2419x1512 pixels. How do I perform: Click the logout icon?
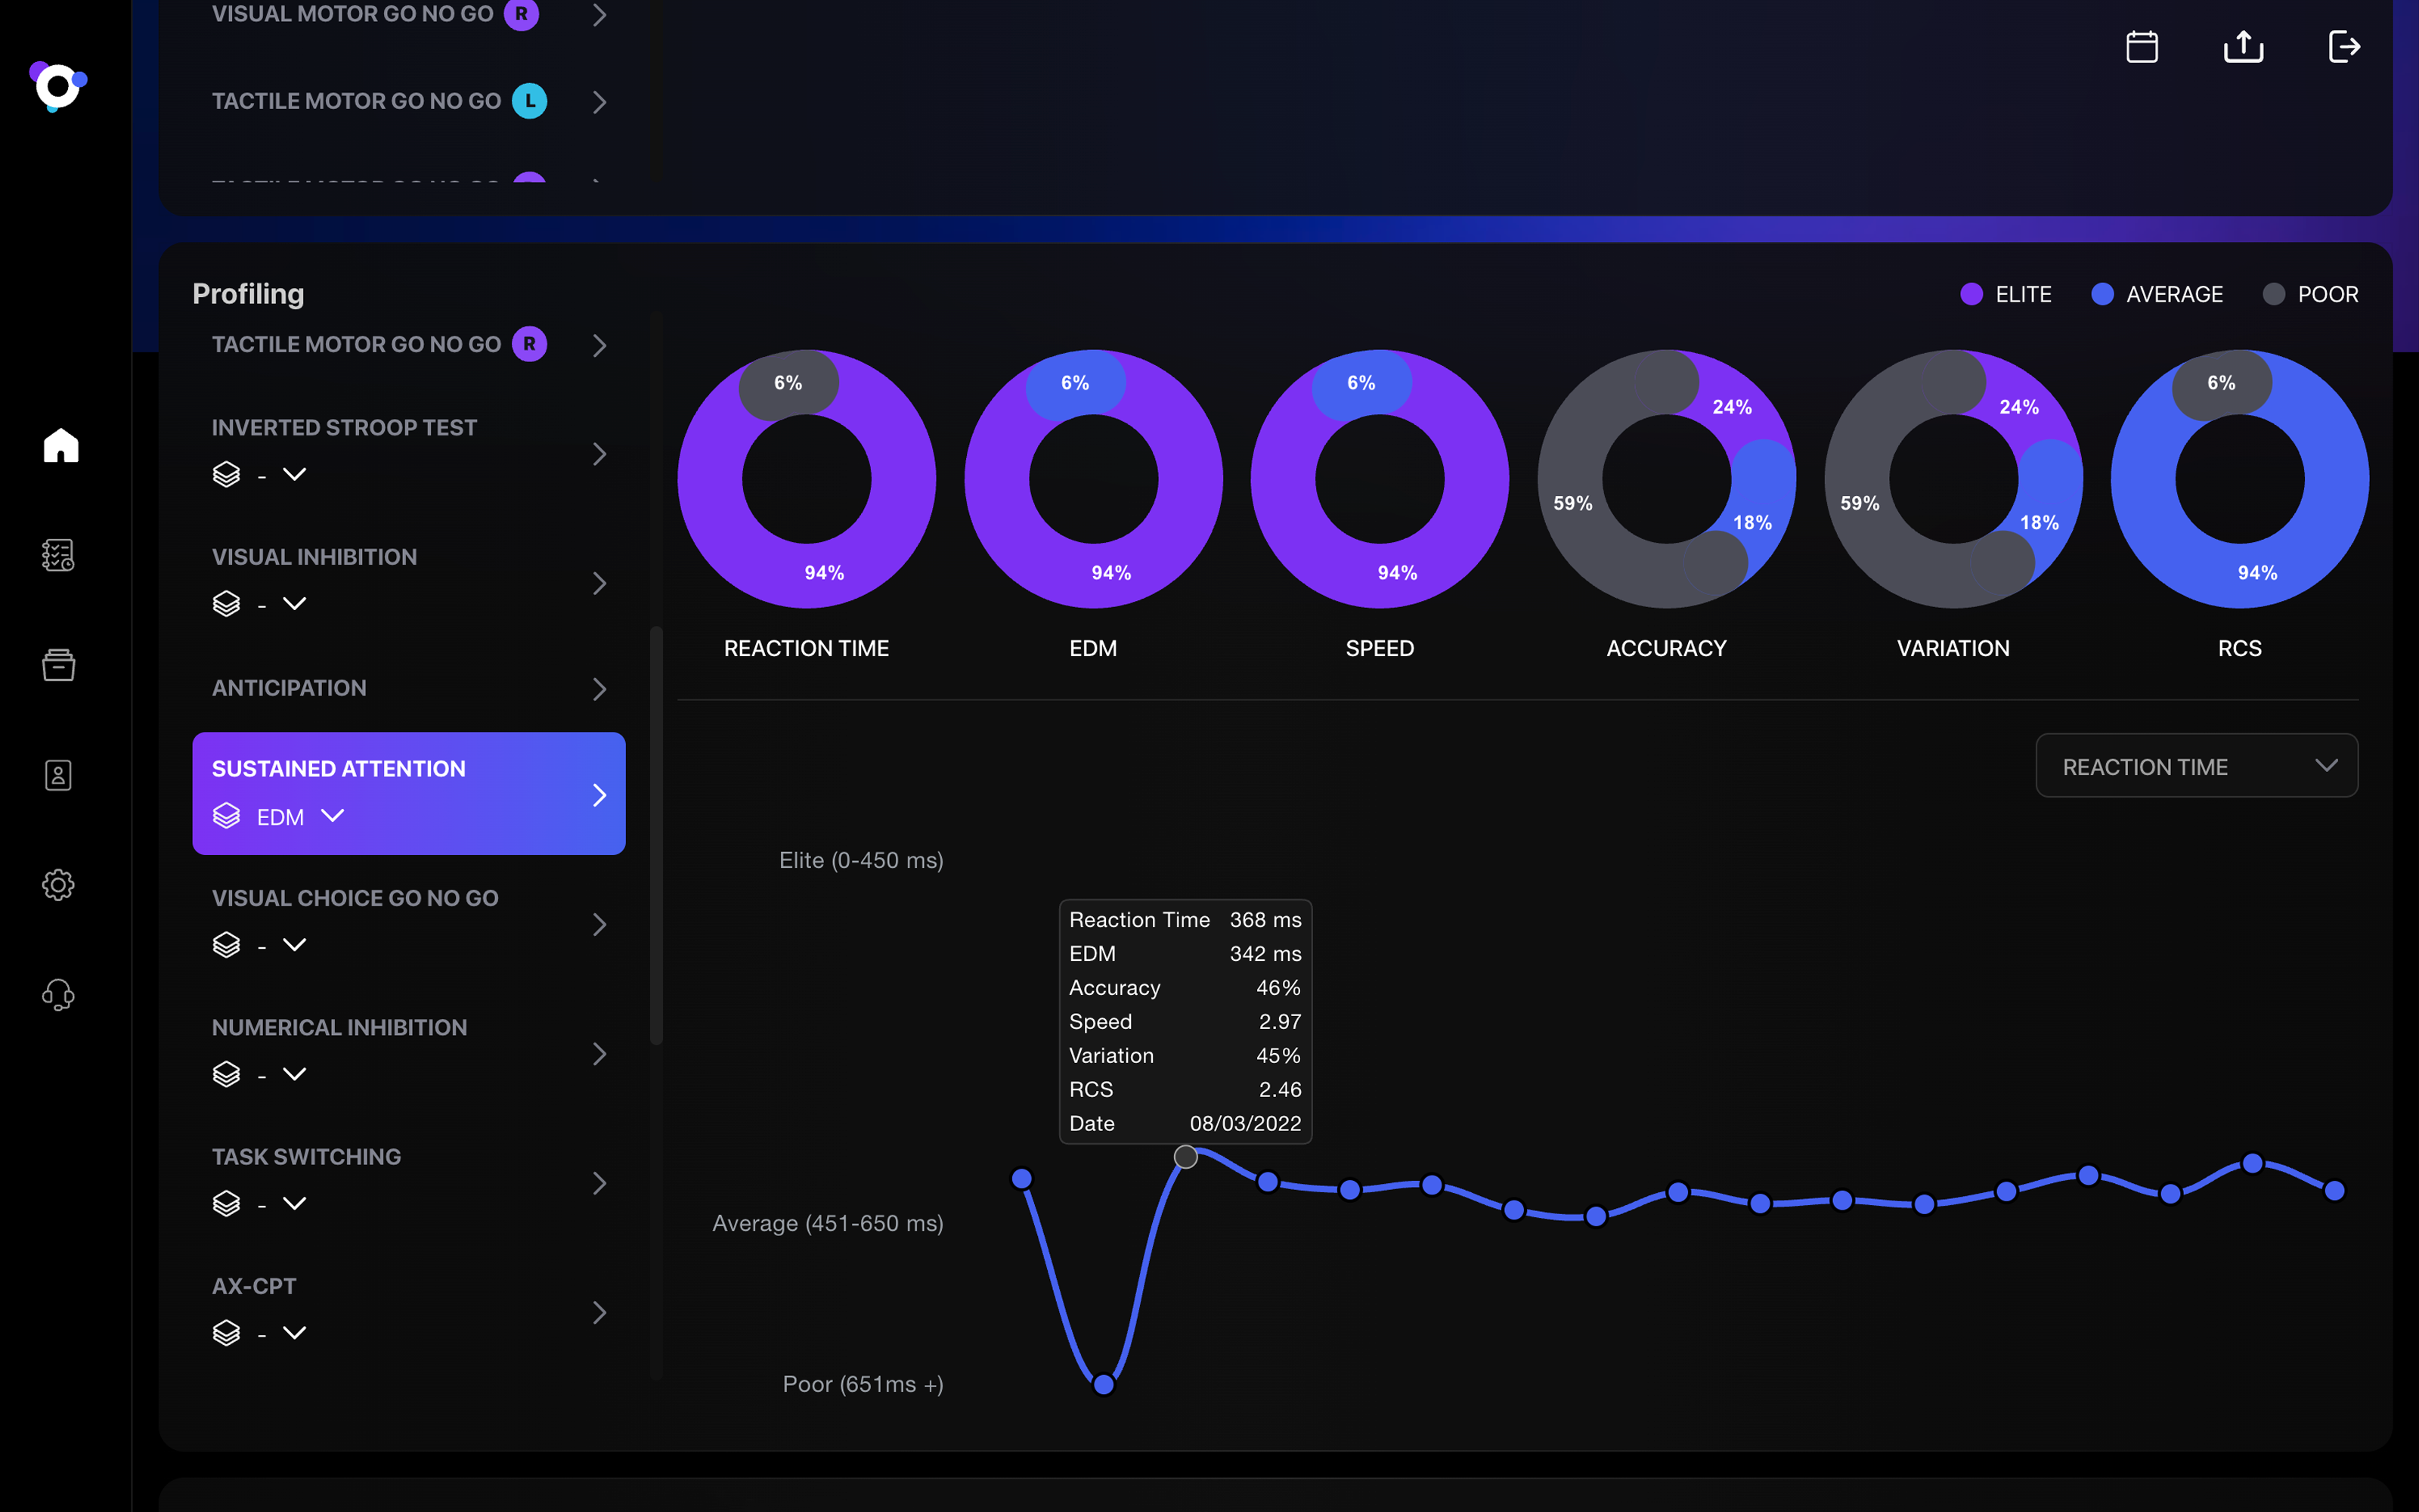tap(2343, 47)
